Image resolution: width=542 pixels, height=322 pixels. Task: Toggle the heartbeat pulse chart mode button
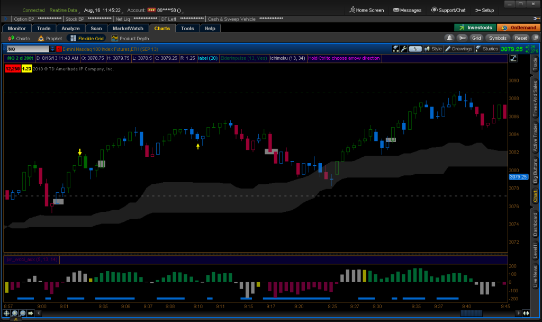coord(415,49)
